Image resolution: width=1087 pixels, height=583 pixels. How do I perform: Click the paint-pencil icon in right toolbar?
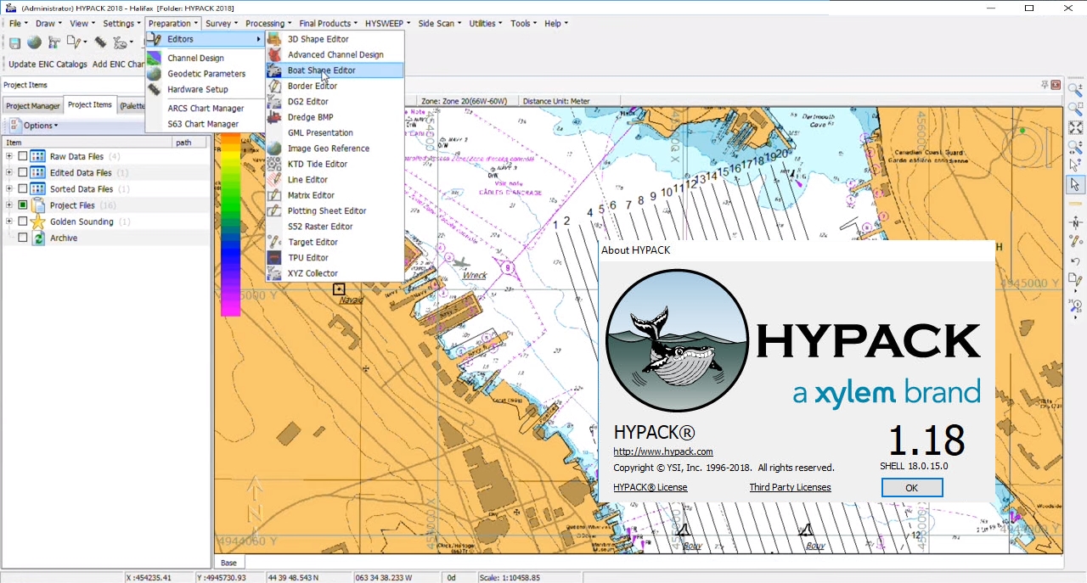tap(1075, 241)
